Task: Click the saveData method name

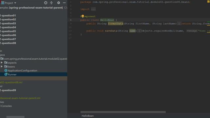Action: pos(111,31)
